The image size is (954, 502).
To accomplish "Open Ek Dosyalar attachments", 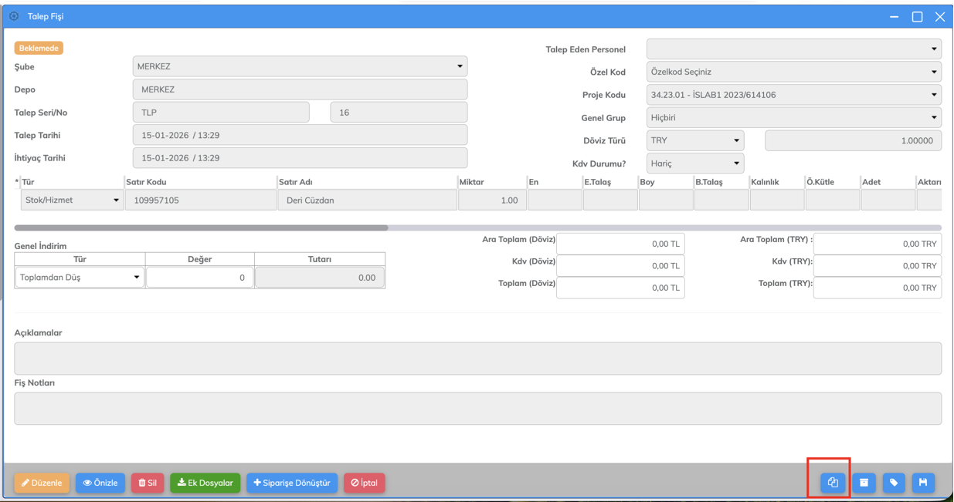I will pyautogui.click(x=205, y=483).
